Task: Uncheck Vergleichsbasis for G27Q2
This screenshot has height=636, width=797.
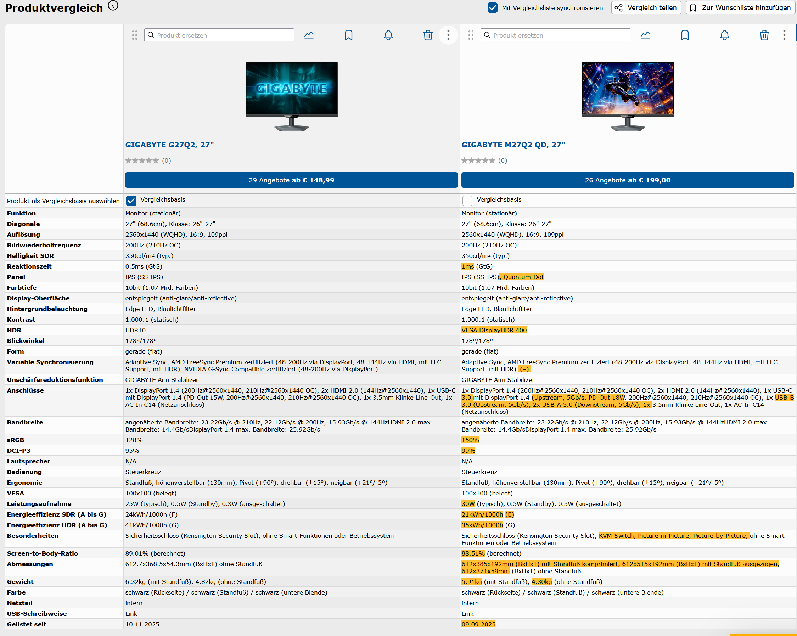Action: (131, 200)
